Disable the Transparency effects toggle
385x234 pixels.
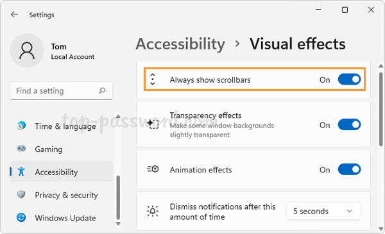[x=349, y=125]
